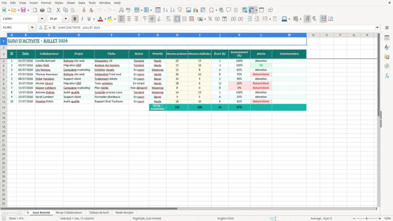
Task: Click the Sort Ascending icon
Action: point(165,10)
